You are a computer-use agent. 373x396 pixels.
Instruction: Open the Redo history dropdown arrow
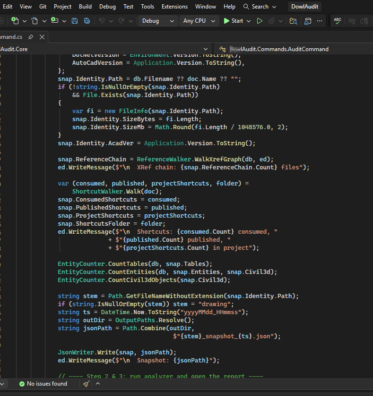(x=131, y=21)
